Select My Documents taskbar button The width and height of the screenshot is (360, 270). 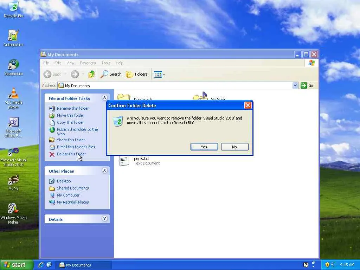84,265
